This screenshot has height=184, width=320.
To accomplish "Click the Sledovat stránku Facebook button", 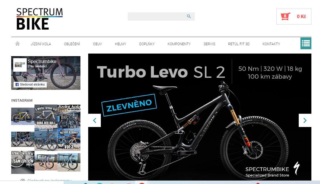I will (x=30, y=84).
